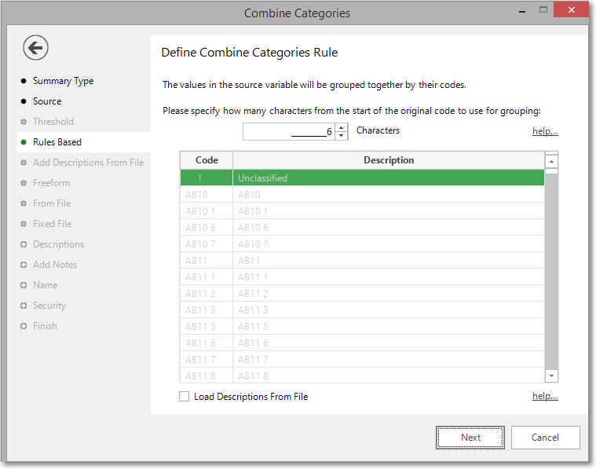Select the Source step in sidebar
This screenshot has height=469, width=596.
pos(47,101)
